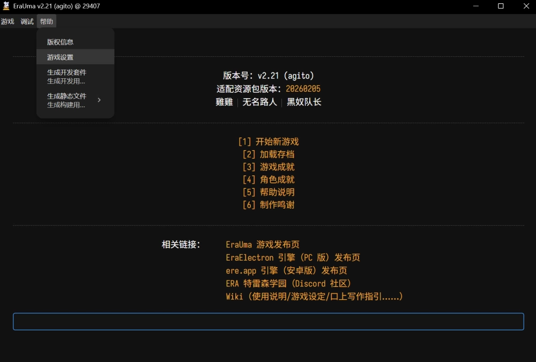This screenshot has width=536, height=362.
Task: Open the ere.app 引擎 (安卓版) 发布页 link
Action: (286, 271)
